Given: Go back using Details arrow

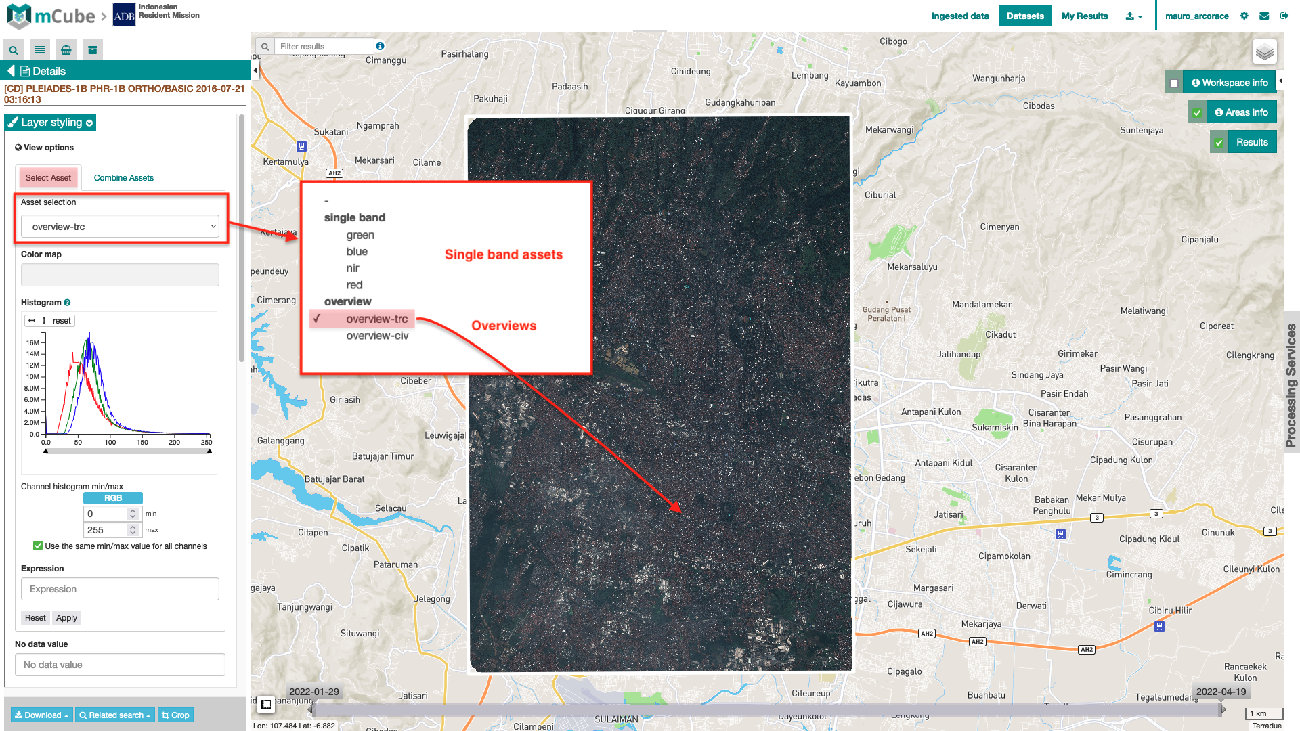Looking at the screenshot, I should [x=11, y=71].
